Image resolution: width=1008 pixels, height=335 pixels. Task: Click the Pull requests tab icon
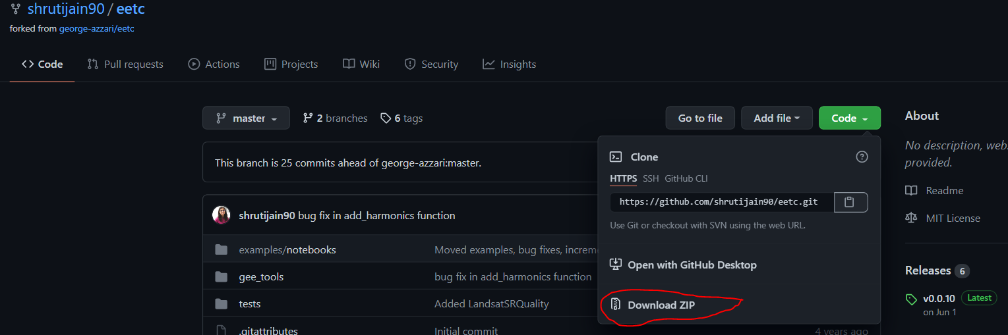(93, 64)
